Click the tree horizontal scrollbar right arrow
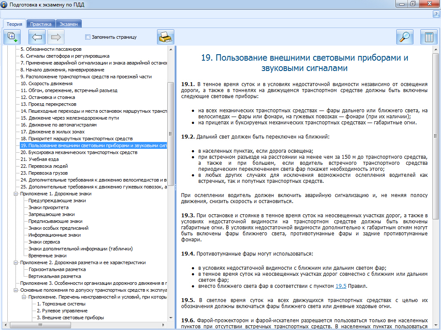Image resolution: width=441 pixels, height=330 pixels. tap(164, 325)
